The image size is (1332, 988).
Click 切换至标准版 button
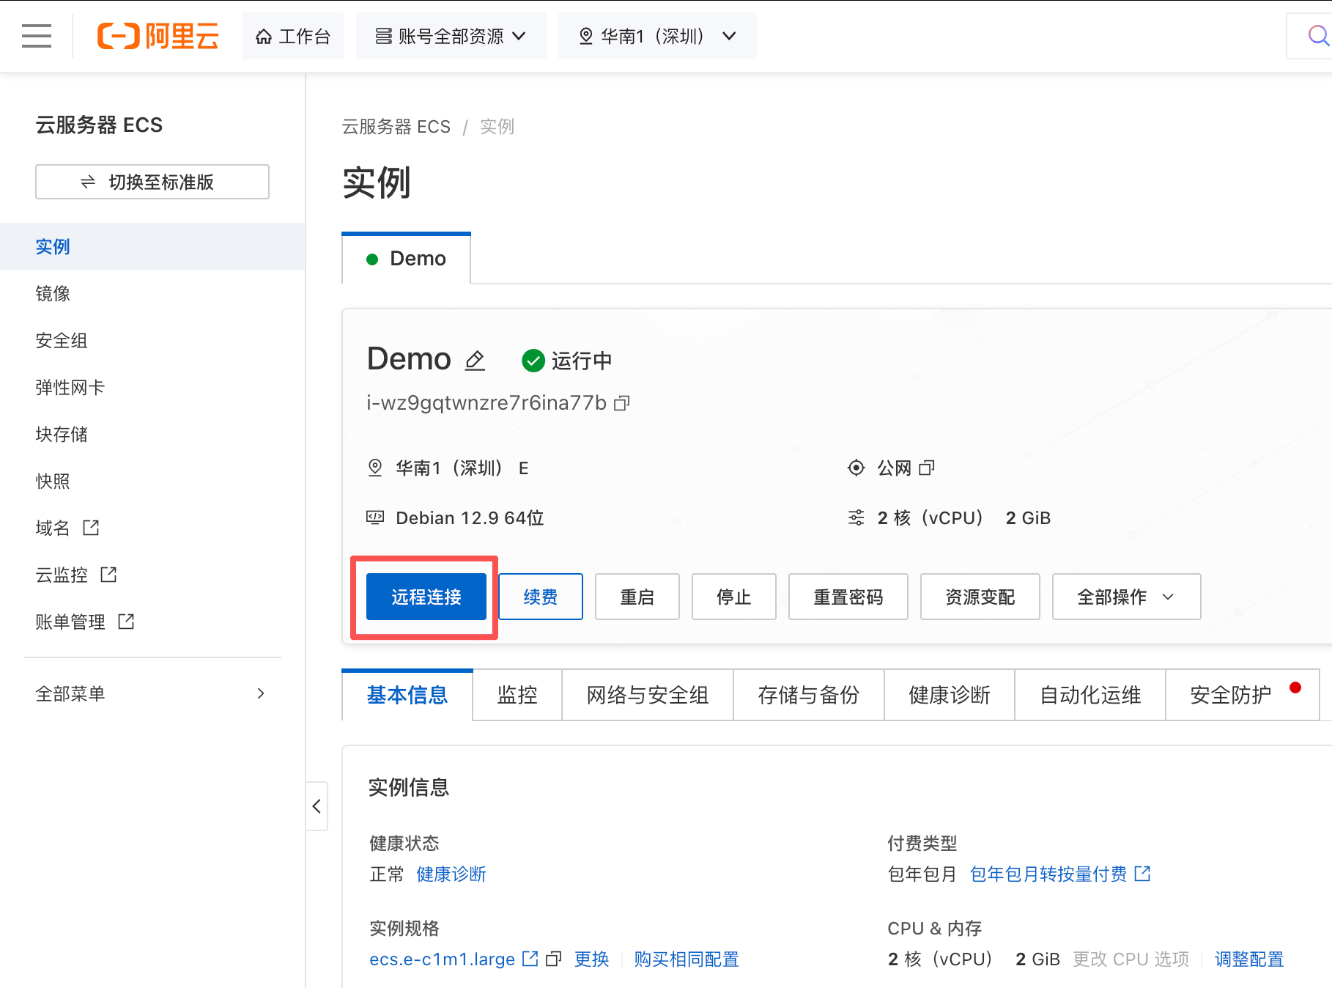click(x=152, y=182)
